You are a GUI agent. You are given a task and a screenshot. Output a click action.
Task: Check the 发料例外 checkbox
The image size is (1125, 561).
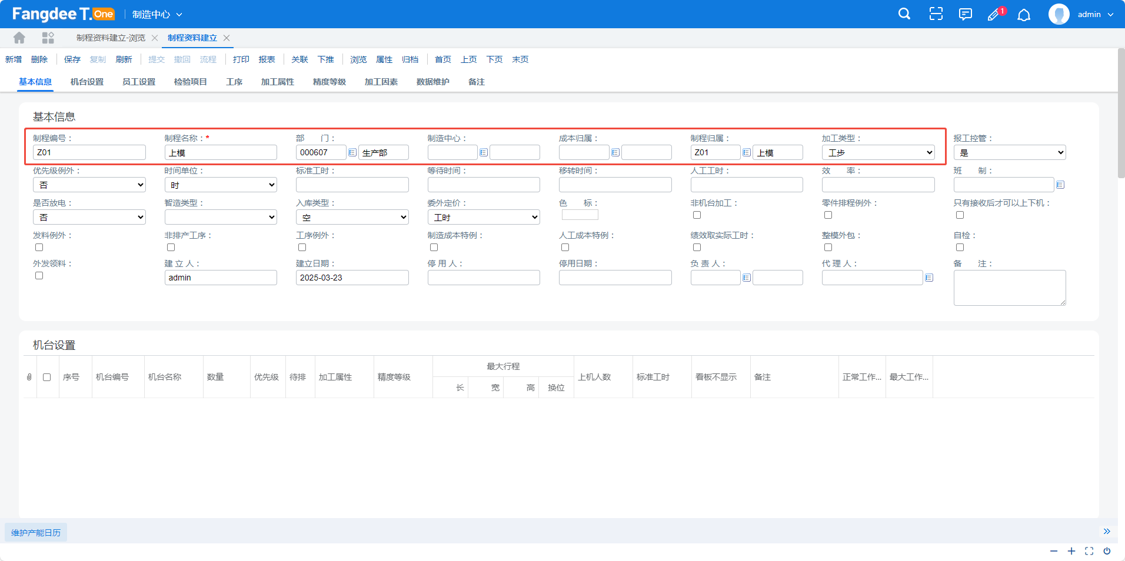[x=39, y=248]
